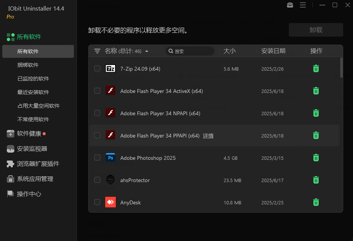This screenshot has width=353, height=241.
Task: Click the trash icon for AnyDesk
Action: pos(316,202)
